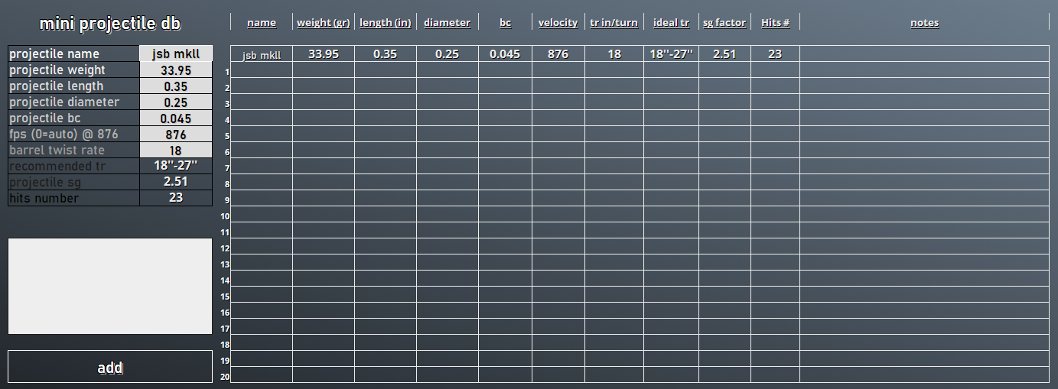The height and width of the screenshot is (389, 1058).
Task: Click the length (in) column header
Action: [386, 22]
